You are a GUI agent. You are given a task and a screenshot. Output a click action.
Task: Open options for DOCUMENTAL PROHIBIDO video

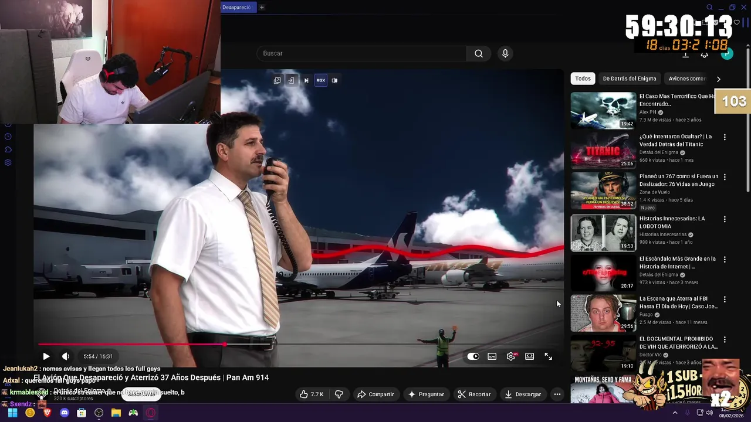pos(725,339)
